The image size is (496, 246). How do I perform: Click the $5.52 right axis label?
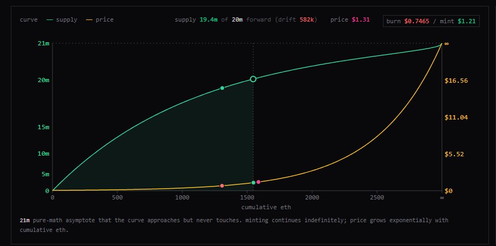click(x=454, y=154)
